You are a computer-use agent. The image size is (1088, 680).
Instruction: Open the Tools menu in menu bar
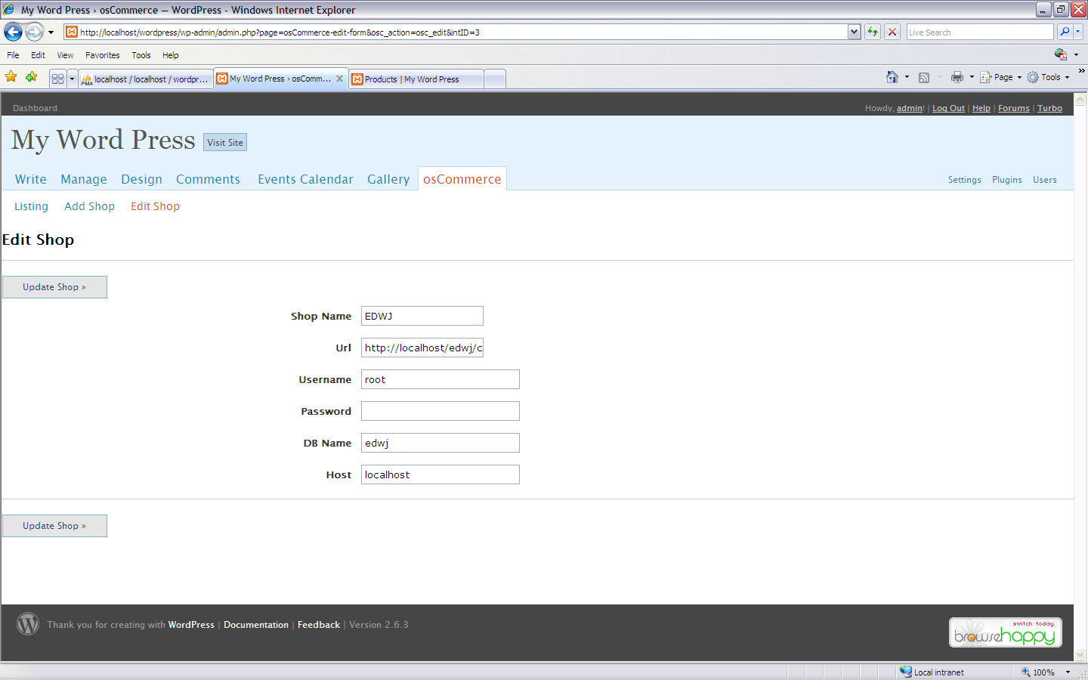coord(141,55)
